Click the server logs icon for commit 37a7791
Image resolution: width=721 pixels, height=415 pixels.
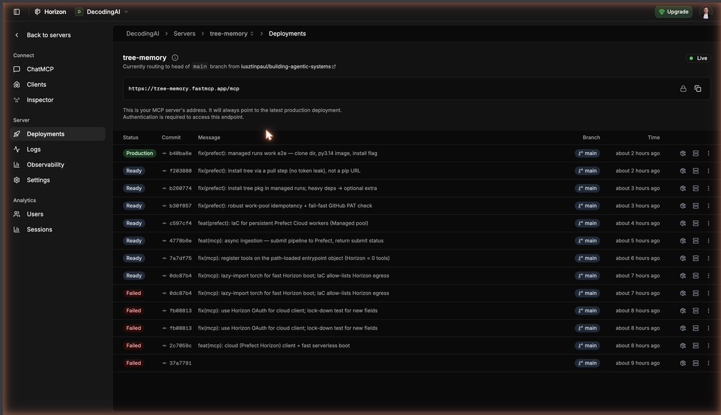[x=696, y=363]
